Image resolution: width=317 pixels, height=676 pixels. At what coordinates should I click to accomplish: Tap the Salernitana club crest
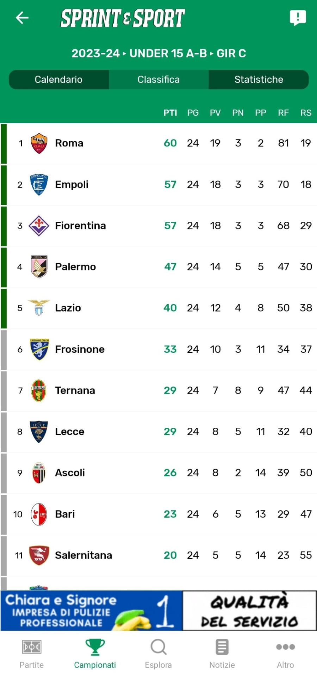pyautogui.click(x=39, y=555)
